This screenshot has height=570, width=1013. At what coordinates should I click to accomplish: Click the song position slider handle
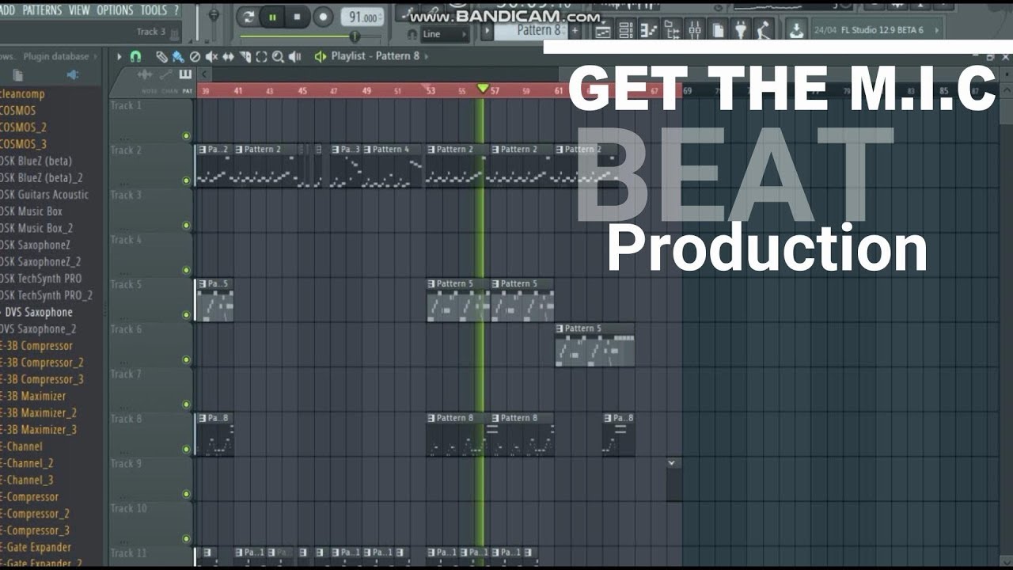[355, 36]
